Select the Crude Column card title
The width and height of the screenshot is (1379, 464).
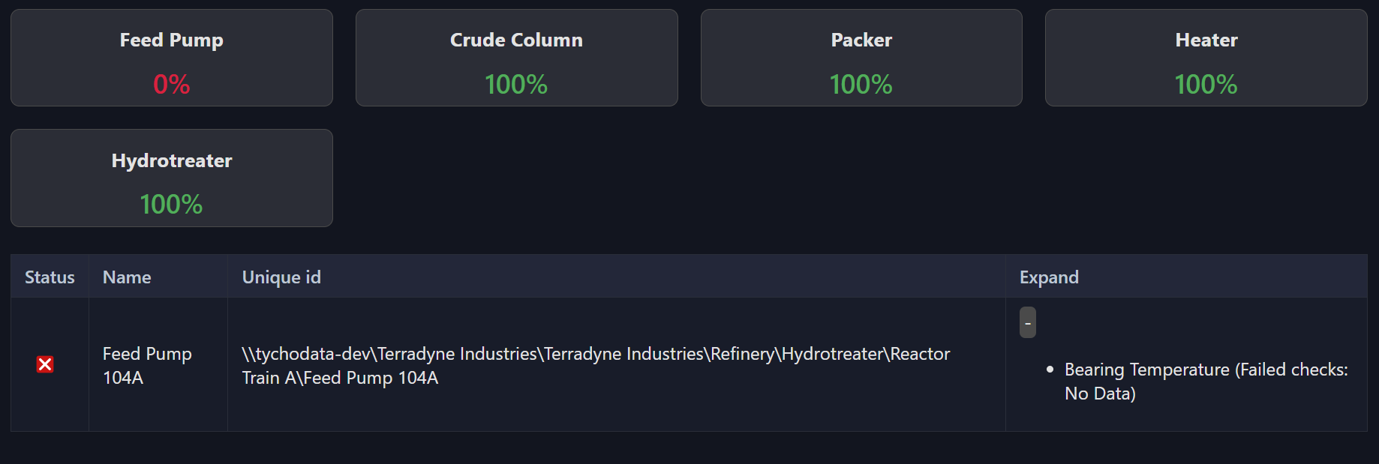[516, 40]
